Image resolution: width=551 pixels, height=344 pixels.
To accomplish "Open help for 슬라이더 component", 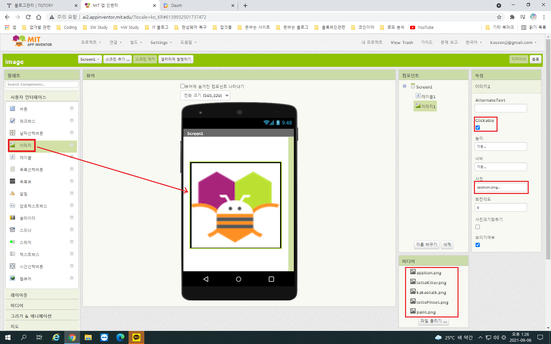I will pyautogui.click(x=71, y=218).
